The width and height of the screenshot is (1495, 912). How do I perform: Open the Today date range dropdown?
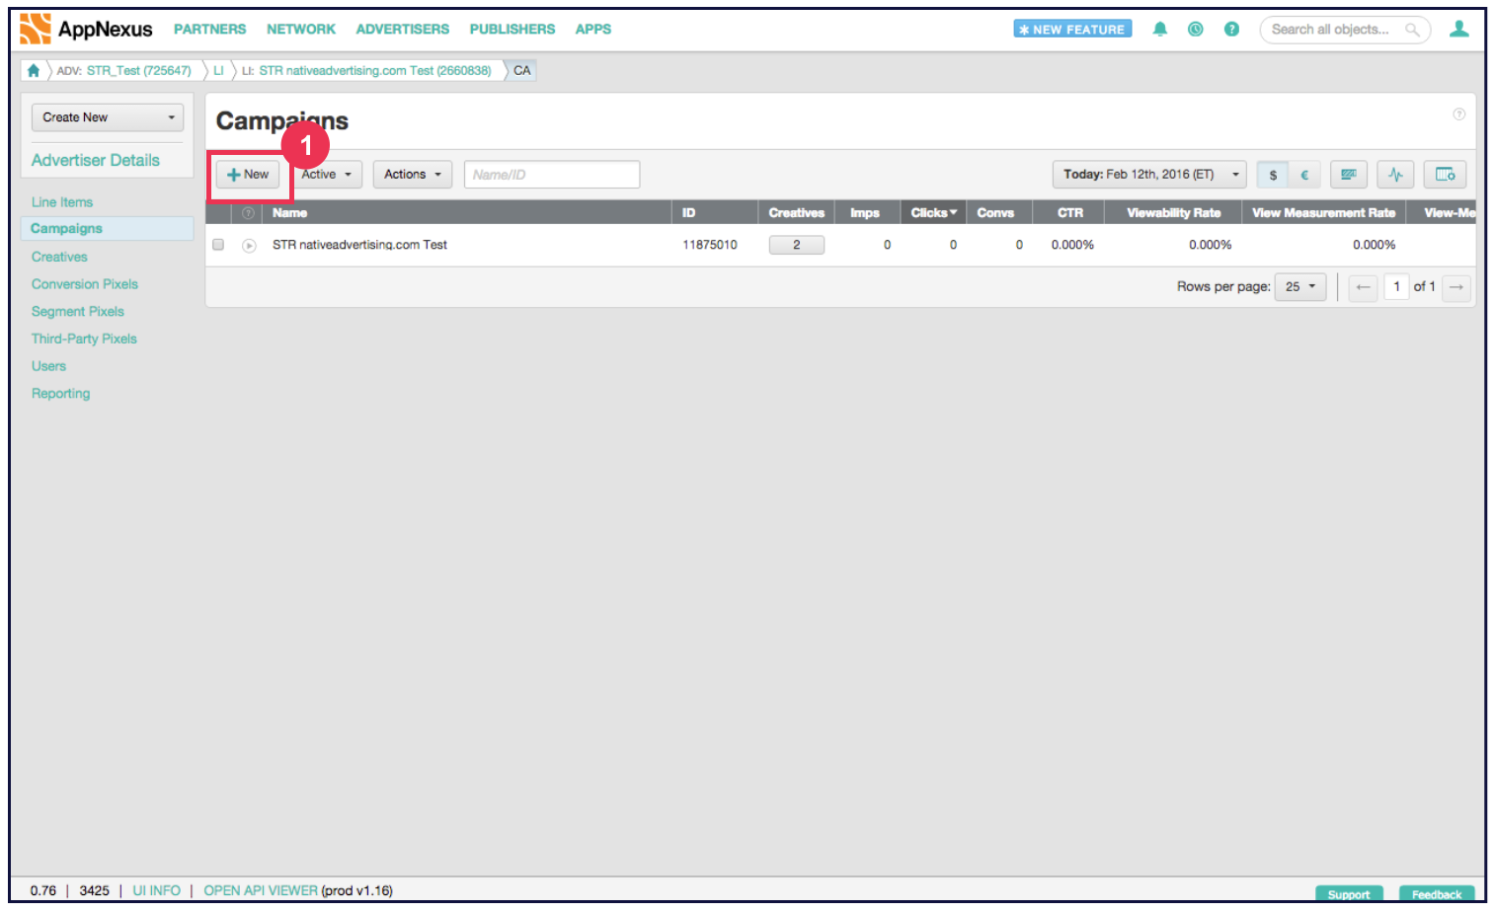tap(1149, 175)
